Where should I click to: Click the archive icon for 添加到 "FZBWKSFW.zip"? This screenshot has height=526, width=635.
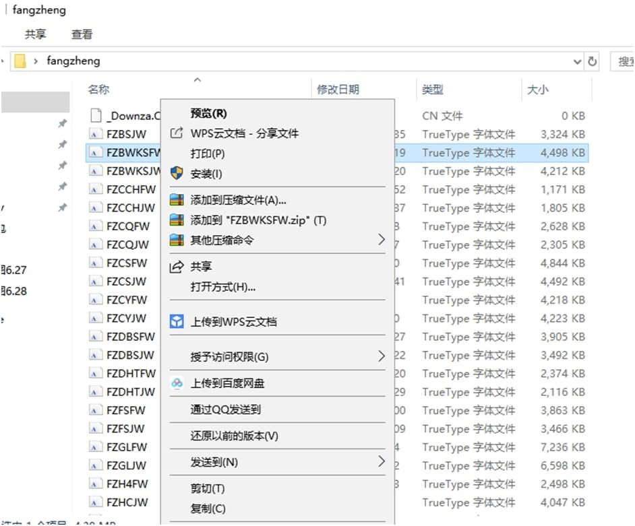177,220
